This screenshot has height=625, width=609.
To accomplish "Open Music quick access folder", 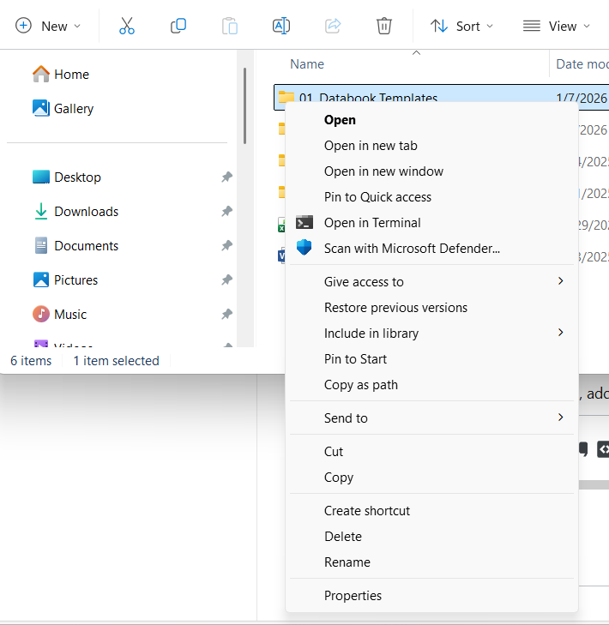I will click(70, 315).
